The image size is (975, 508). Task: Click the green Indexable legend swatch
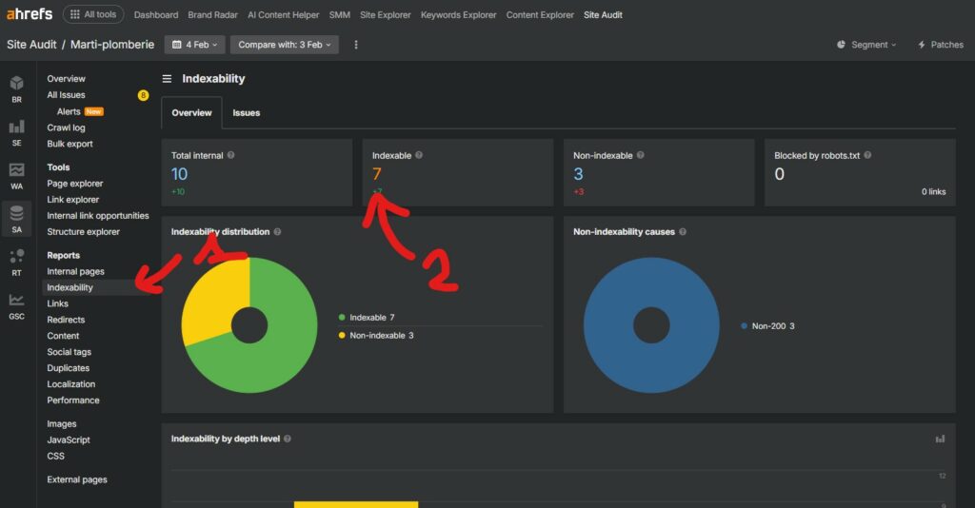click(x=342, y=317)
